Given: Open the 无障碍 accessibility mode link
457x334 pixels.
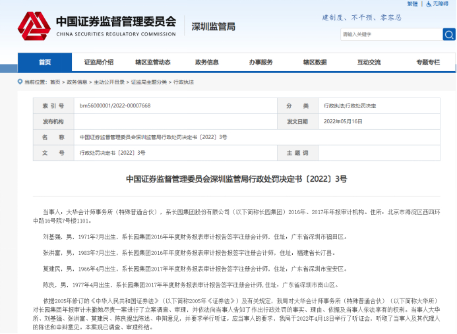Looking at the screenshot, I should coord(441,4).
